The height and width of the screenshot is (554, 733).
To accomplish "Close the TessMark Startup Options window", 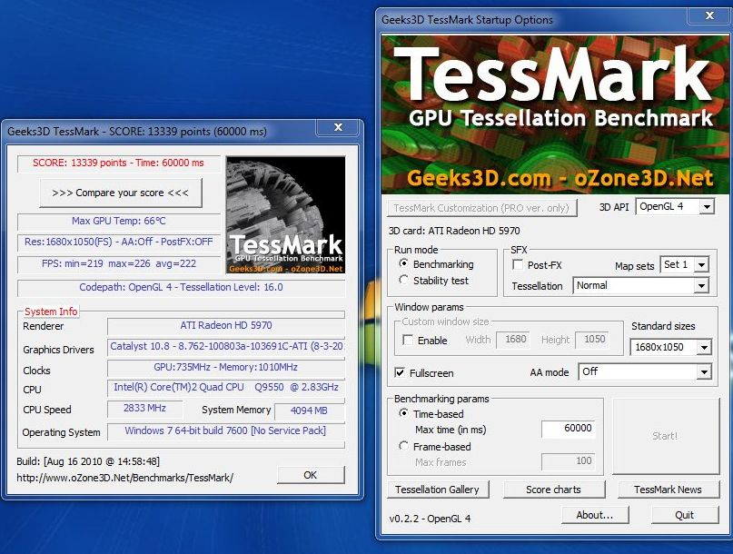I will [709, 16].
